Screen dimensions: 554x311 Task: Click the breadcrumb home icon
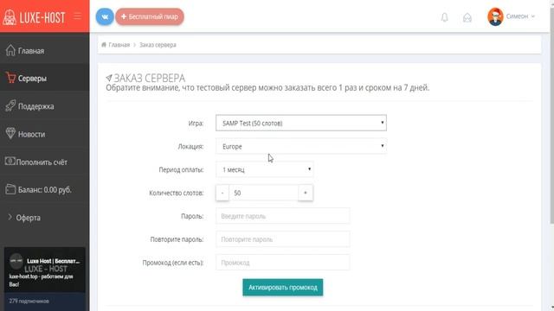tap(104, 45)
